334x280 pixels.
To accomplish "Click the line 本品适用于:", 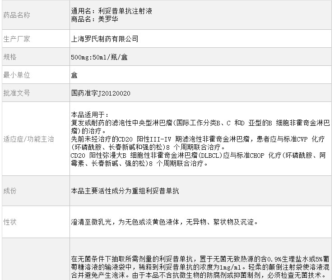I will tap(90, 115).
